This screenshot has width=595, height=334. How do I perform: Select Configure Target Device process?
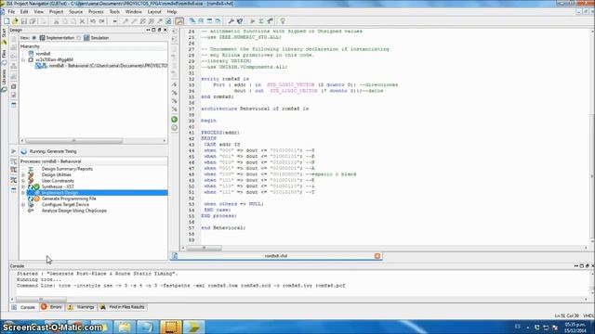coord(65,205)
